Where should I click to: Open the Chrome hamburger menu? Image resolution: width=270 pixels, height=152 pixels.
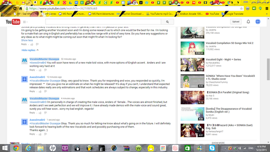tap(267, 8)
